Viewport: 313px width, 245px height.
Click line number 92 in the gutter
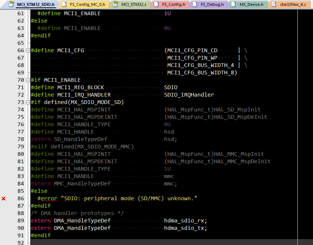21,243
